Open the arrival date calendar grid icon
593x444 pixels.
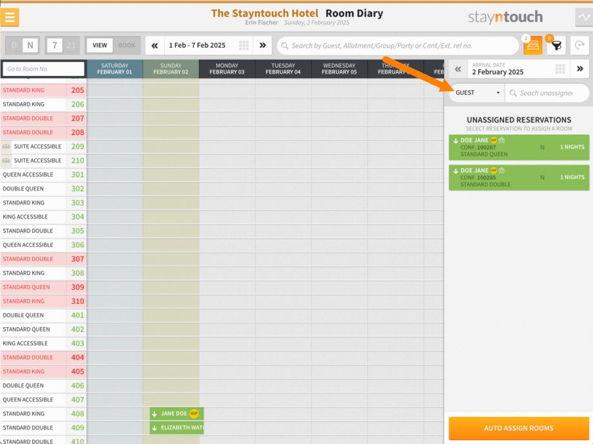(x=560, y=69)
